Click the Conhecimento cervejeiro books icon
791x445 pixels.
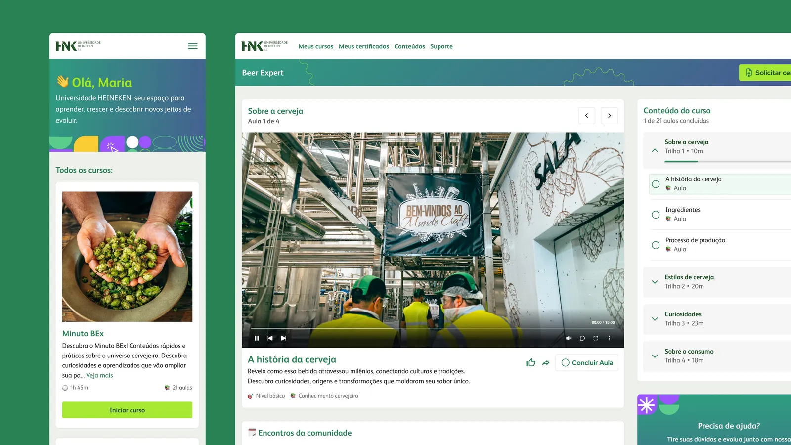point(293,396)
